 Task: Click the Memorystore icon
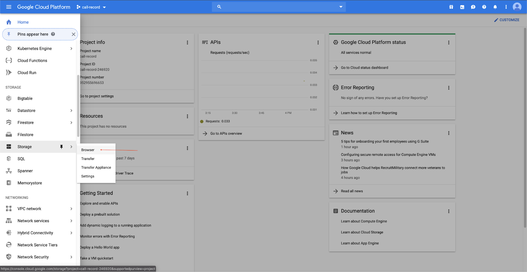(9, 183)
